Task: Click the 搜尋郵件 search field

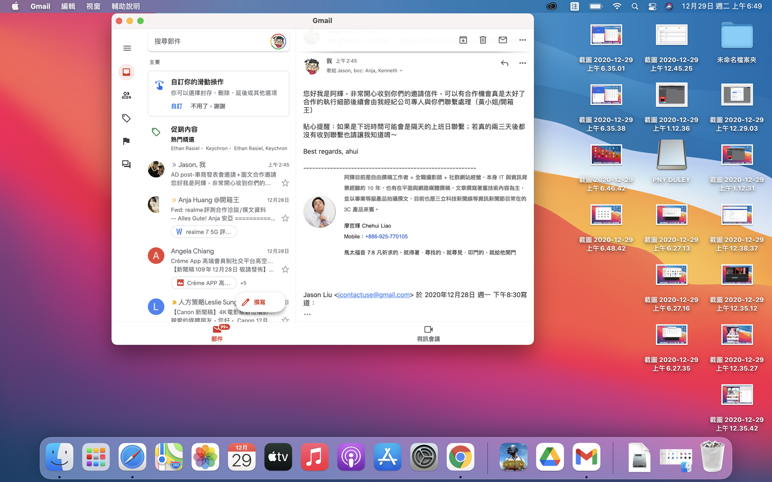Action: 207,41
